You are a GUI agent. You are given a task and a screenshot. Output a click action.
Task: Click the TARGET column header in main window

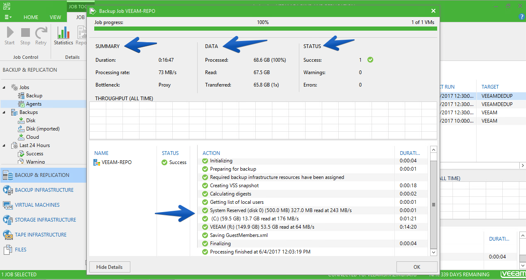490,87
